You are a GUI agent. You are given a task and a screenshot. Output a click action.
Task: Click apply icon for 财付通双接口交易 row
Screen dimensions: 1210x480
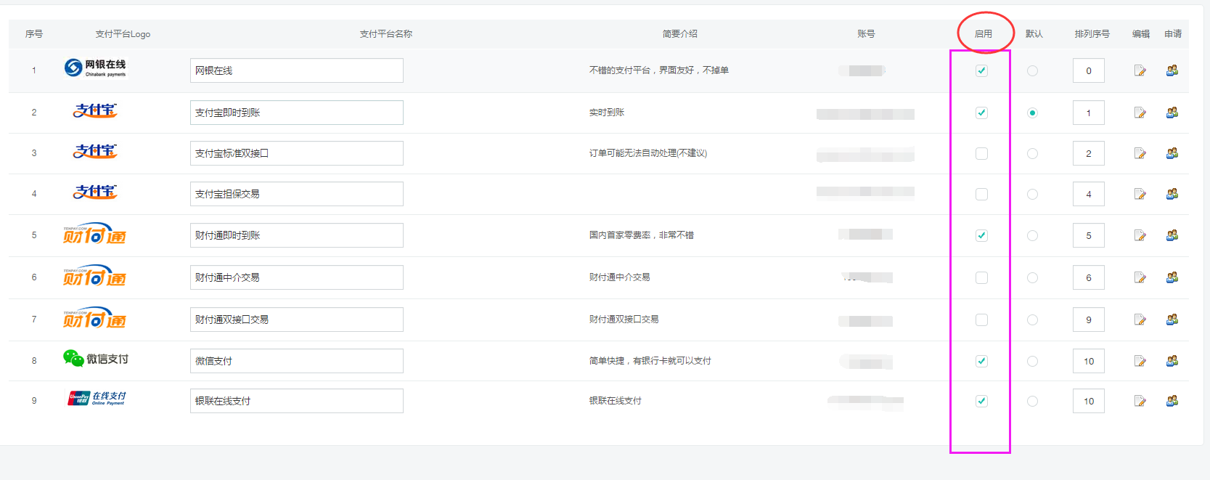pos(1172,320)
